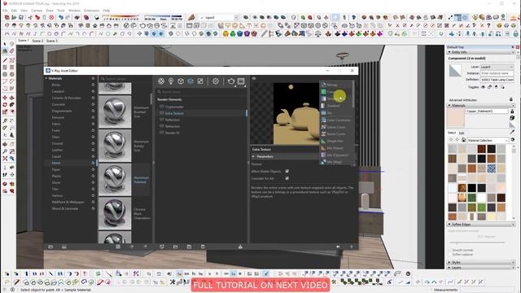The height and width of the screenshot is (293, 521).
Task: Collapse the Entity Info tray panel
Action: 481,52
